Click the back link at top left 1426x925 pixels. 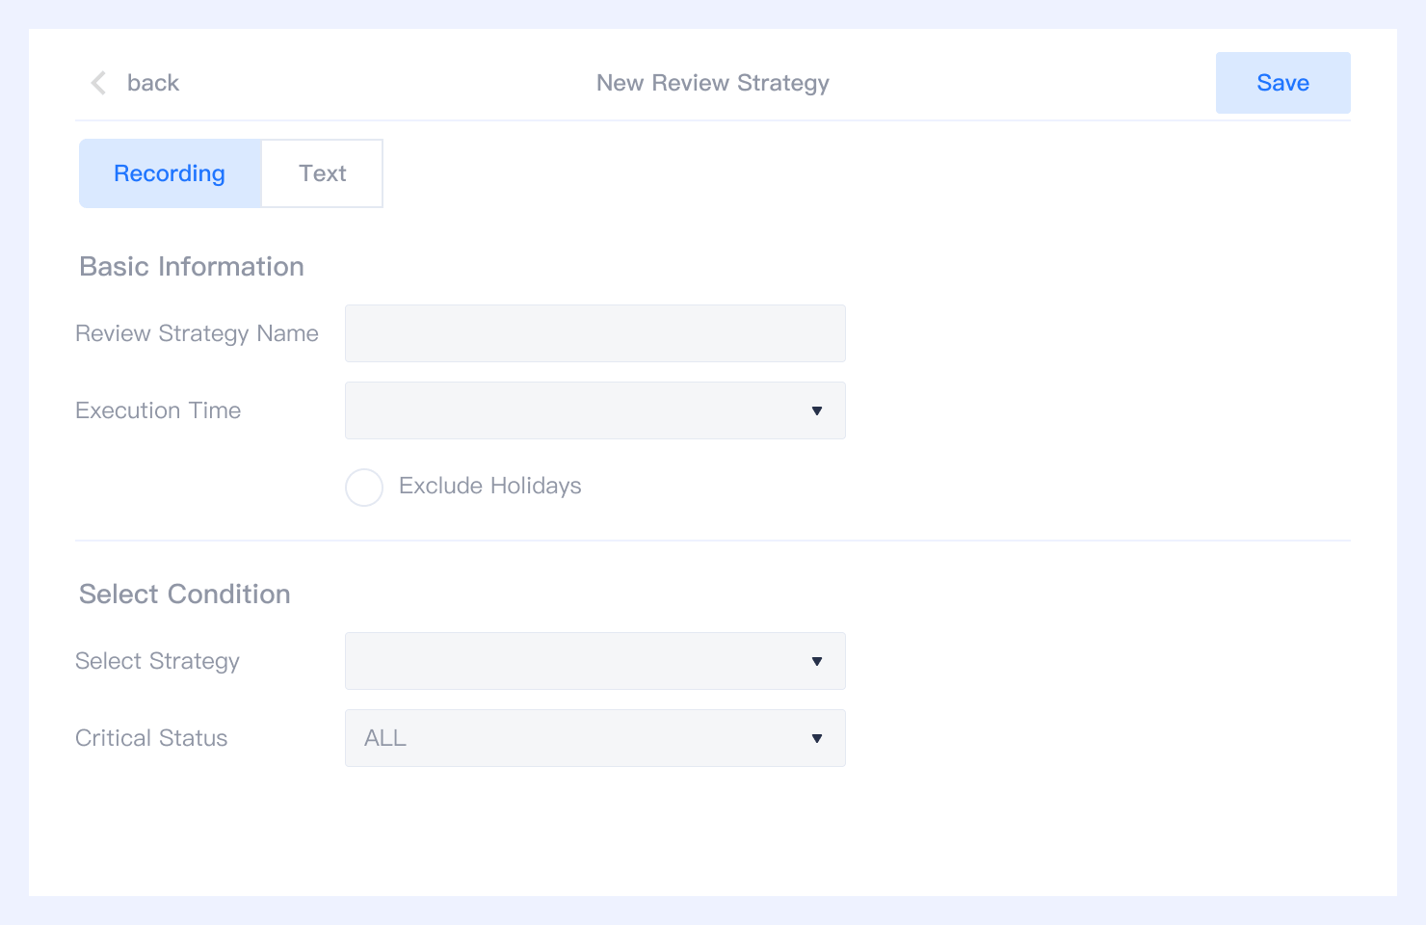click(152, 83)
